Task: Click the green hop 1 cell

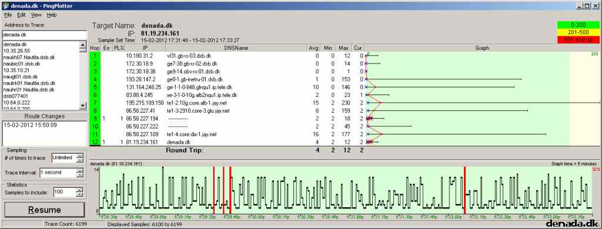Action: point(94,56)
